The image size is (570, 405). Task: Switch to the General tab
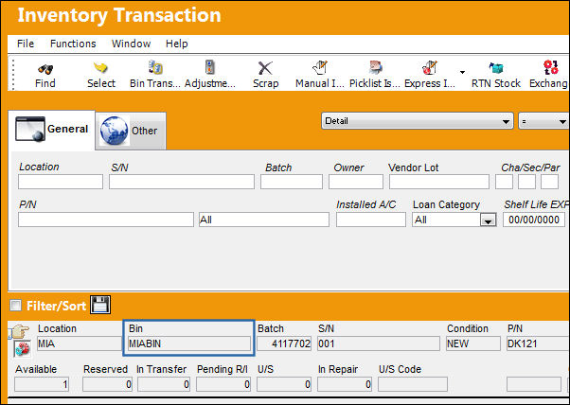52,130
